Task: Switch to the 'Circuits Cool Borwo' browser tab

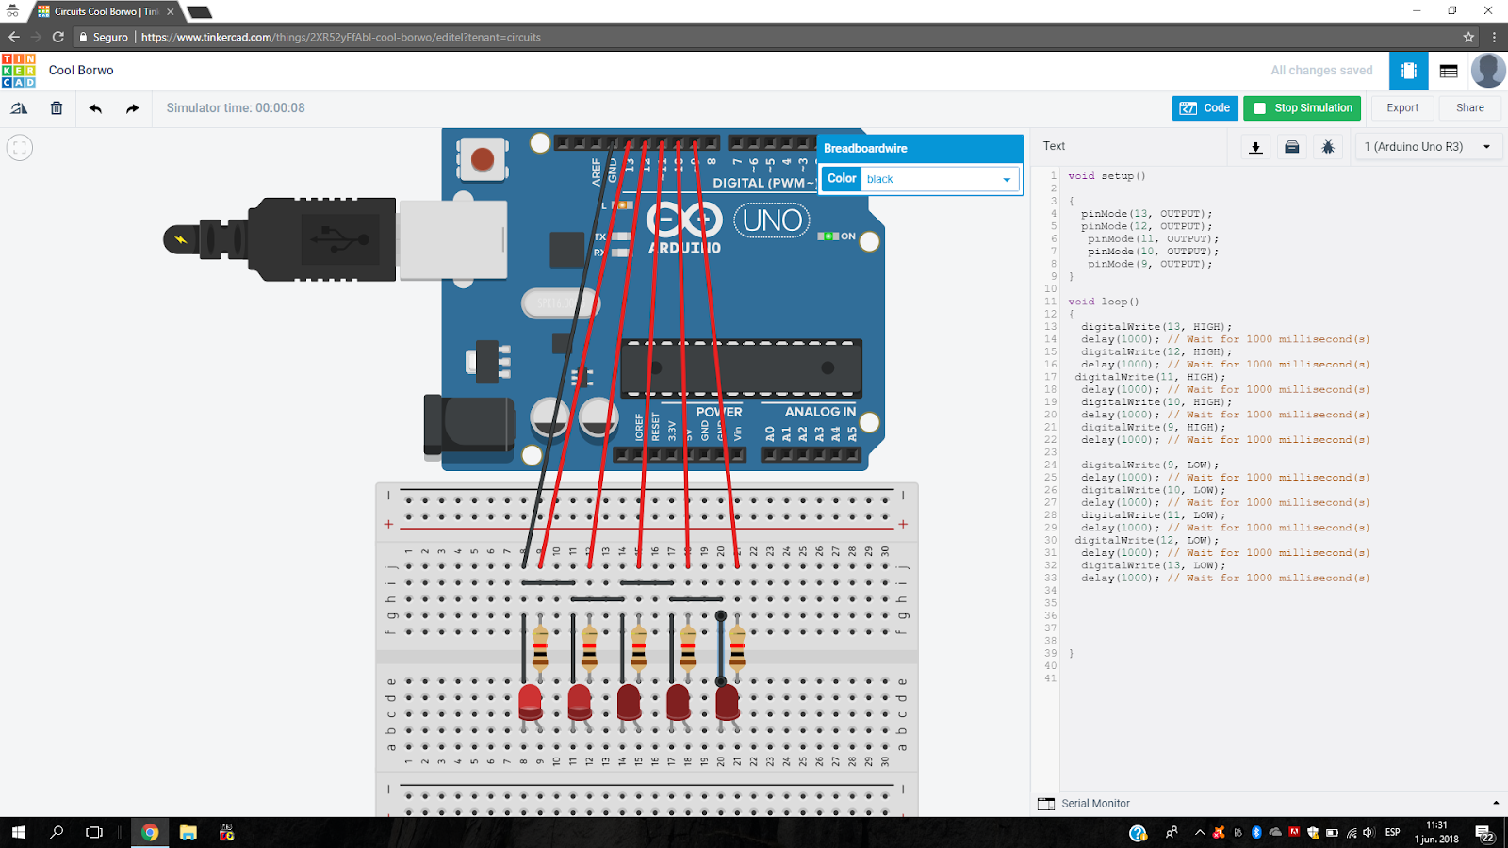Action: [94, 11]
